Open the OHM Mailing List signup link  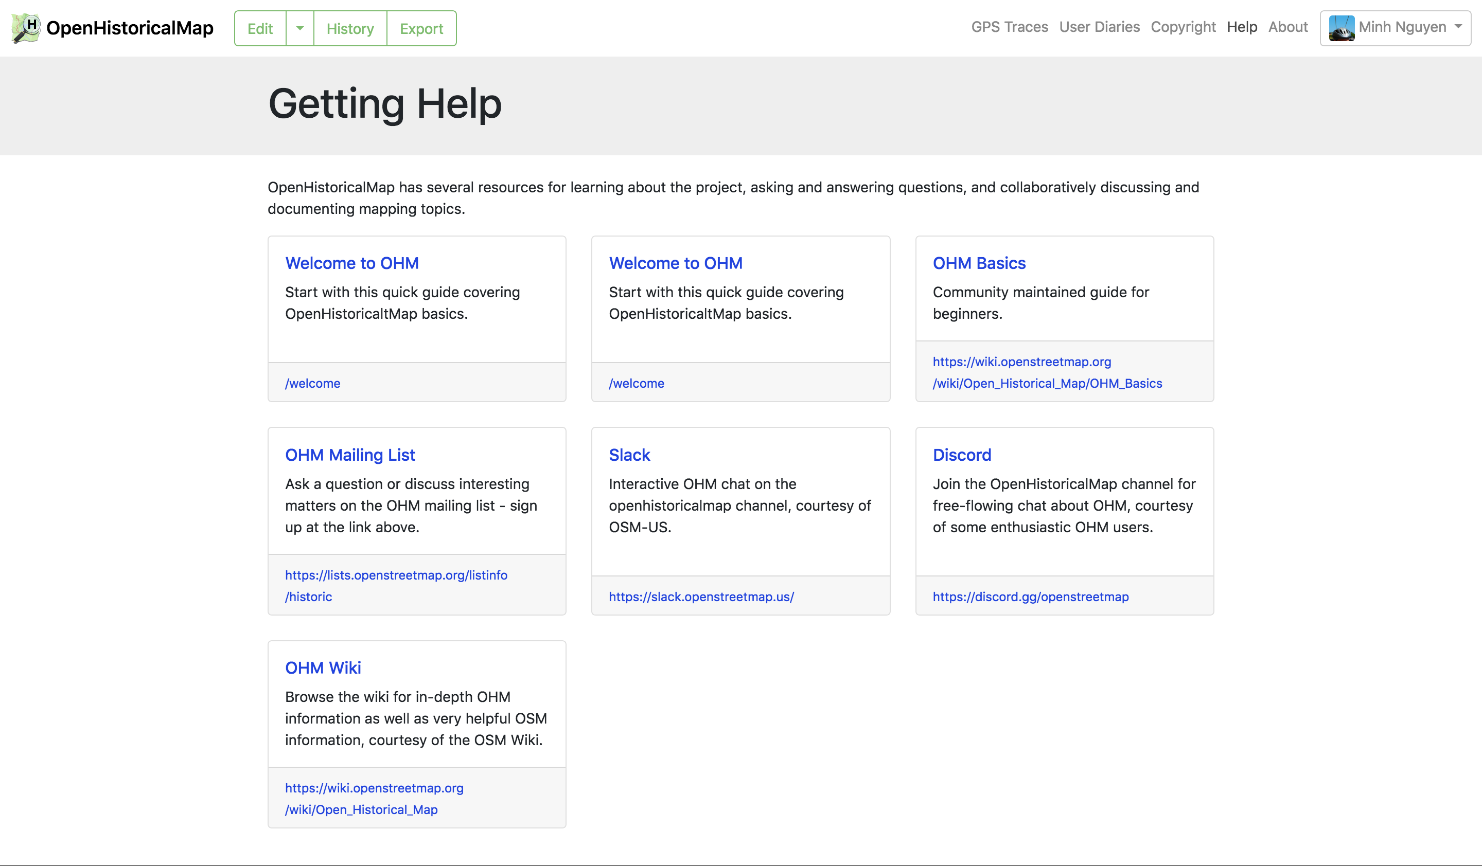396,586
